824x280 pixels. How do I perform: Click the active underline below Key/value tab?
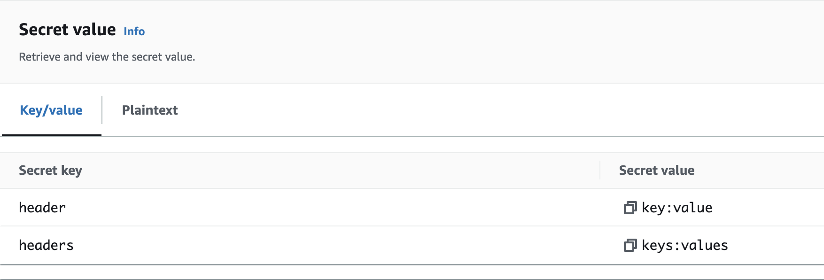tap(52, 135)
